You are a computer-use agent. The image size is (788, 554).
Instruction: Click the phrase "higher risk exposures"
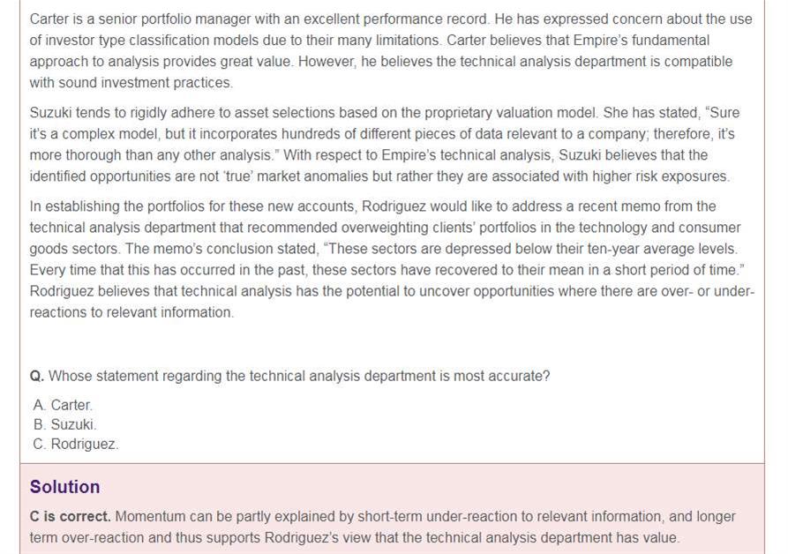coord(660,176)
